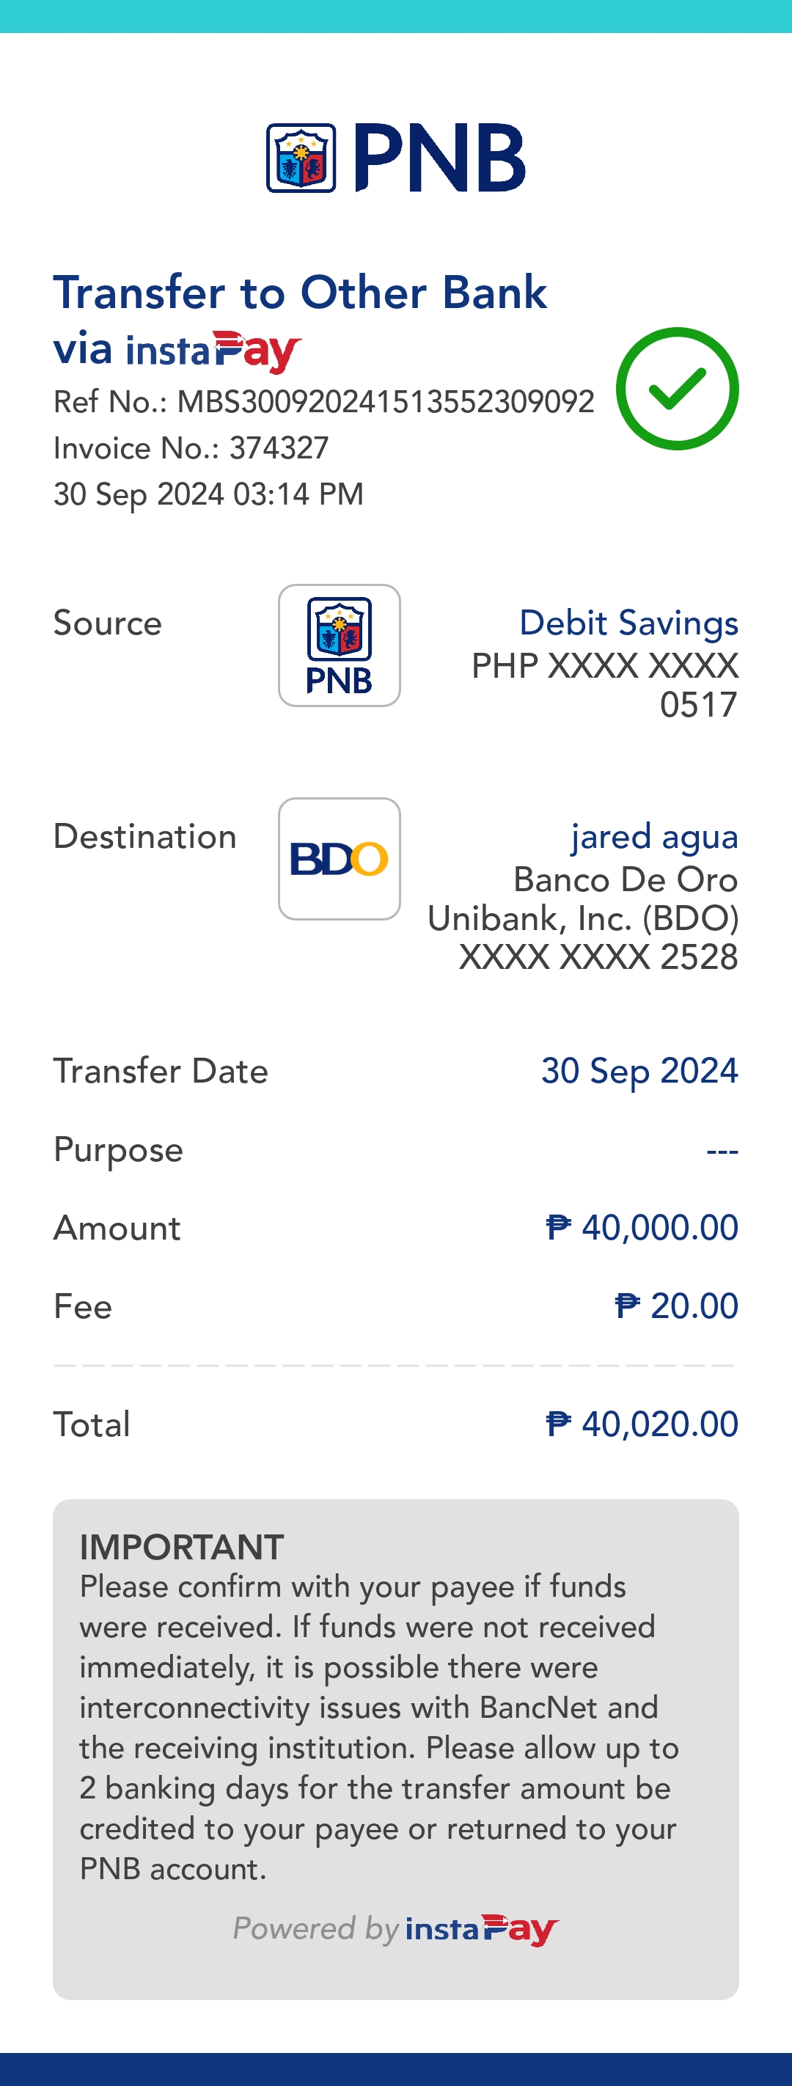This screenshot has height=2086, width=792.
Task: Tap the green success checkmark icon
Action: click(x=677, y=389)
